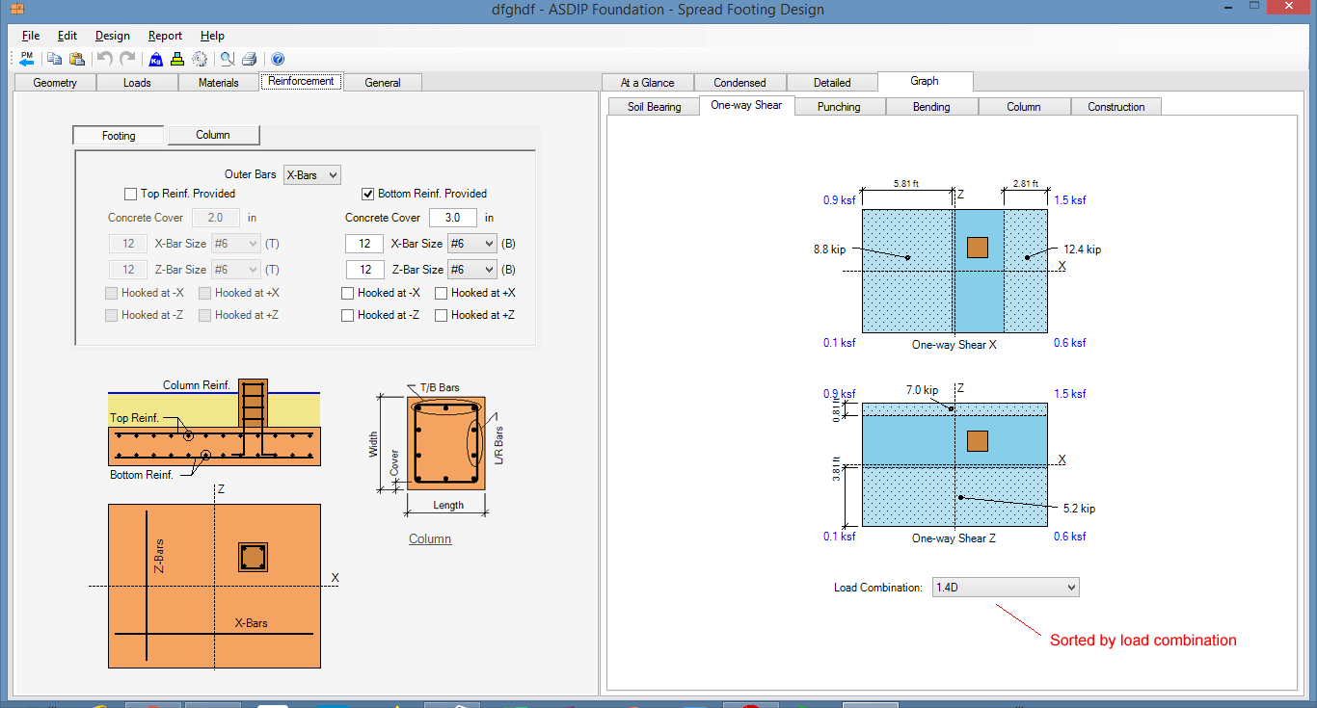Click the One-way Shear Z caption

tap(954, 538)
